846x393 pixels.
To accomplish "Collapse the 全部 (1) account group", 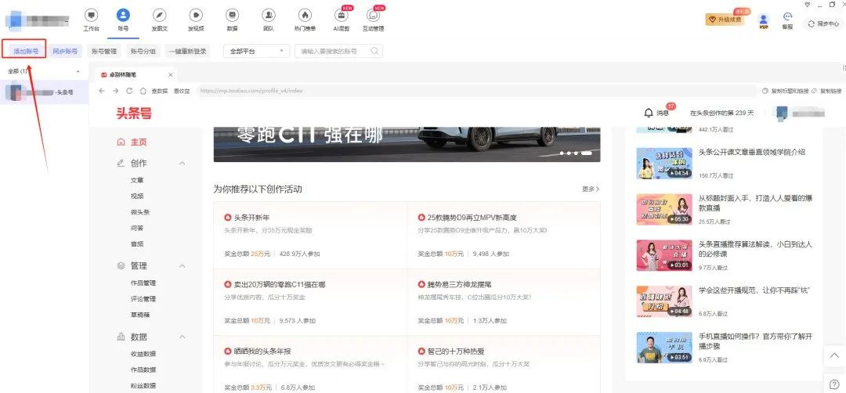I will 78,72.
